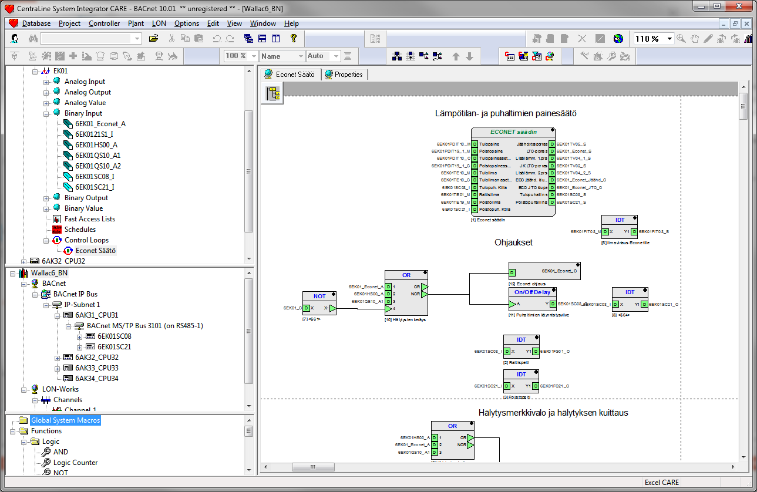
Task: Click the funnel filter table toolbar icon
Action: pyautogui.click(x=537, y=56)
